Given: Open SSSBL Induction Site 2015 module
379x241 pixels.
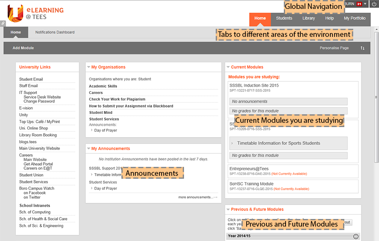Looking at the screenshot, I should click(x=254, y=86).
